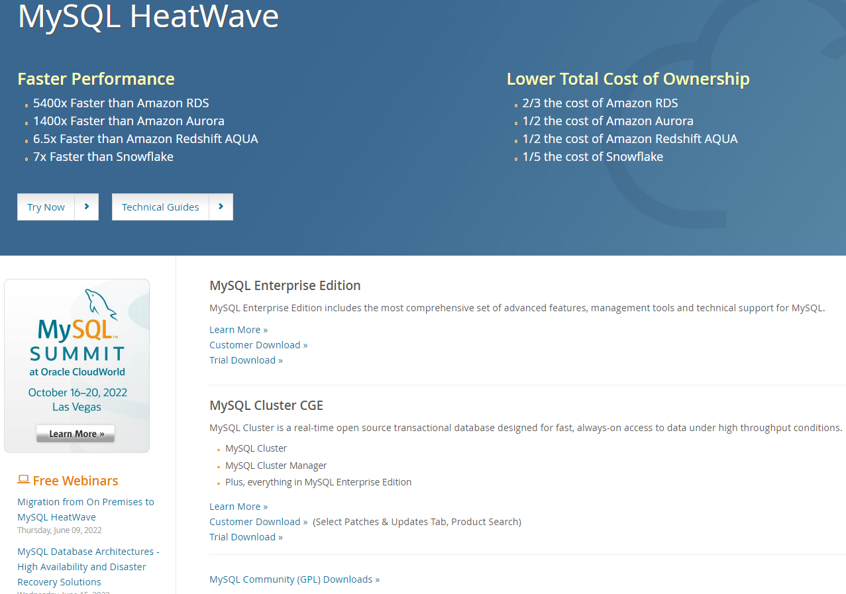Click 'Thursday, June 09, 2022' webinar date
The width and height of the screenshot is (846, 594).
pos(60,530)
